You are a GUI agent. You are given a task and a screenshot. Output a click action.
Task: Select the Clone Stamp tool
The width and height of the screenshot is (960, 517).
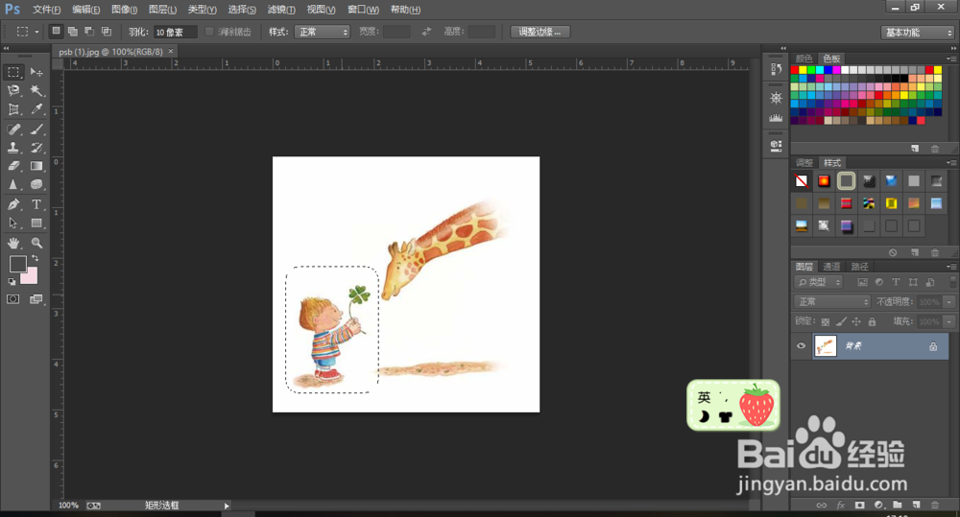tap(13, 148)
